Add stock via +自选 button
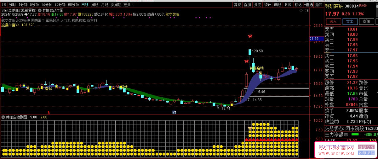This screenshot has width=378, height=159. (x=308, y=5)
